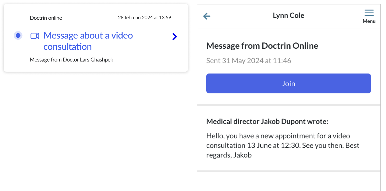Open the hamburger Menu icon

(x=369, y=13)
